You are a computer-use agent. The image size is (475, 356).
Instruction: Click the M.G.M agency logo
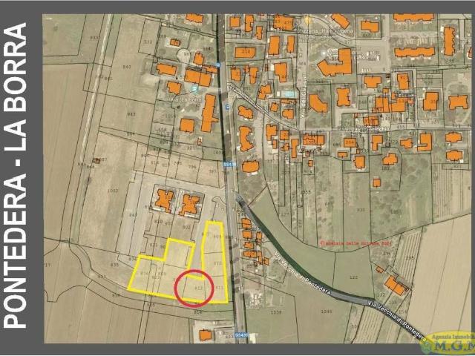point(448,342)
